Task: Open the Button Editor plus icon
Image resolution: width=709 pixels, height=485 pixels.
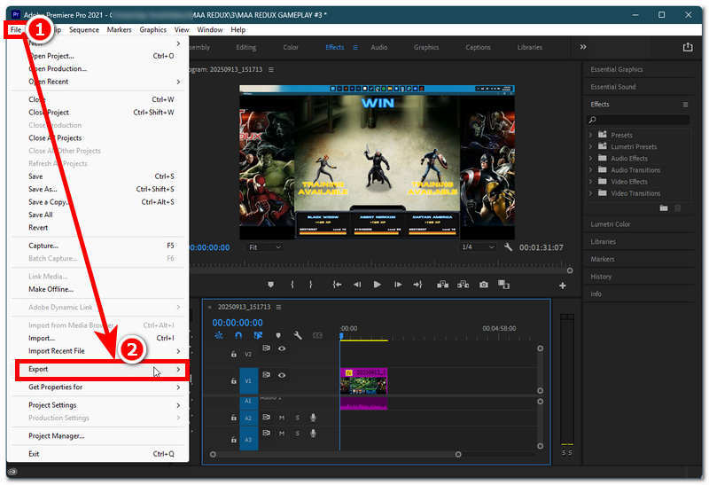Action: click(x=562, y=286)
